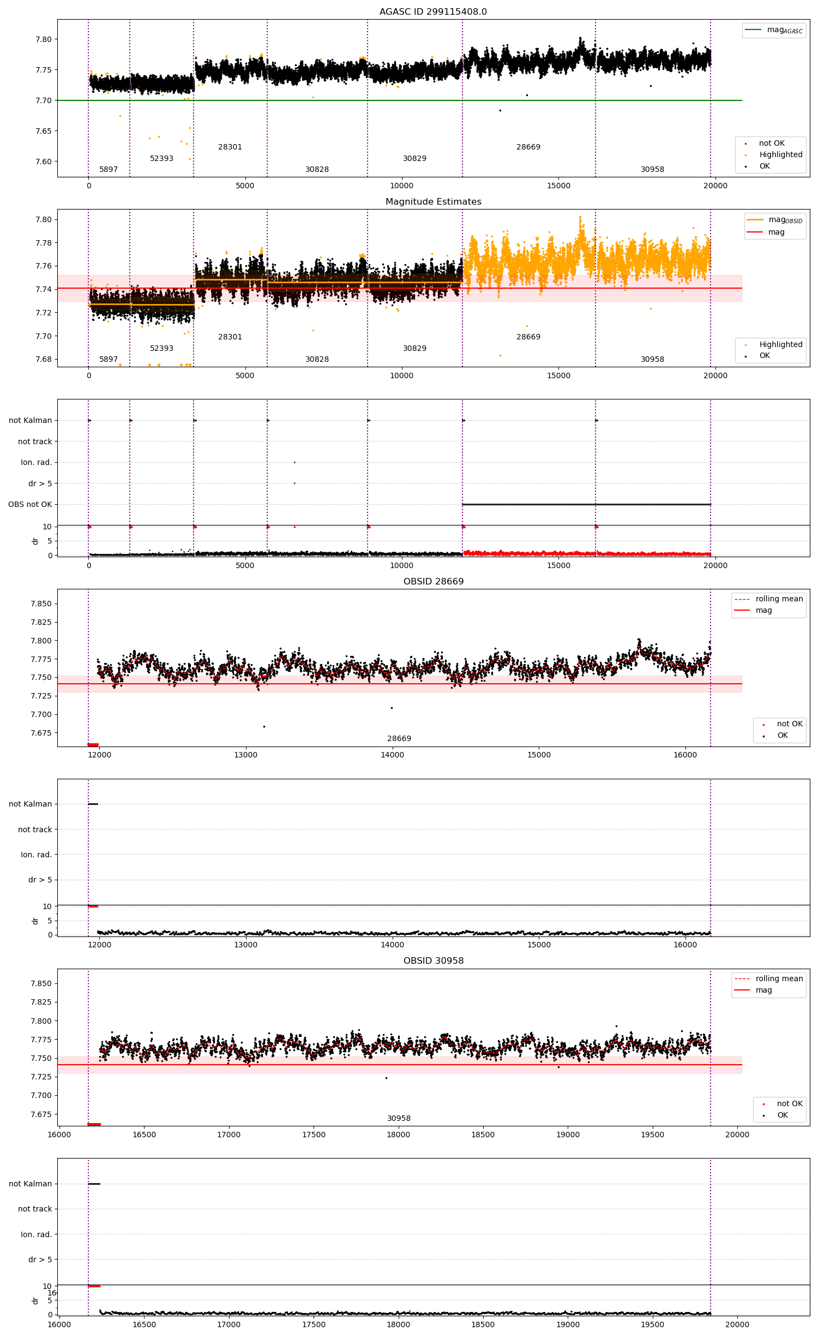Select label "52393" in Magnitude Estimates plot
This screenshot has height=1337, width=818.
coord(161,349)
